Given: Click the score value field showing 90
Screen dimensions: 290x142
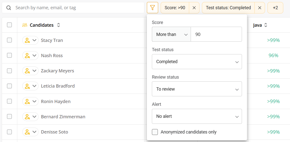Looking at the screenshot, I should (216, 34).
